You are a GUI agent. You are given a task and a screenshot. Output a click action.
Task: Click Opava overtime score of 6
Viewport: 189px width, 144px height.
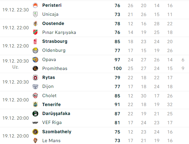point(183,60)
